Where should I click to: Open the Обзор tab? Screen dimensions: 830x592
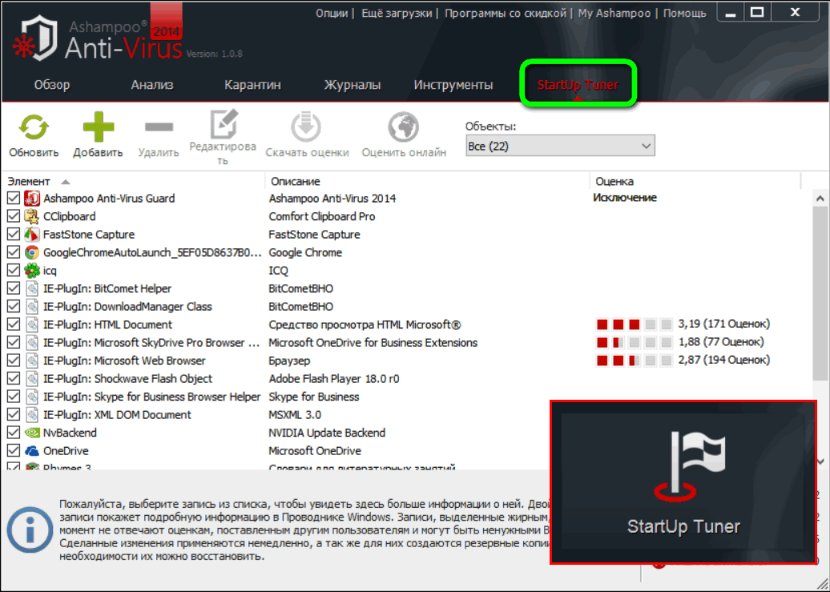click(52, 85)
